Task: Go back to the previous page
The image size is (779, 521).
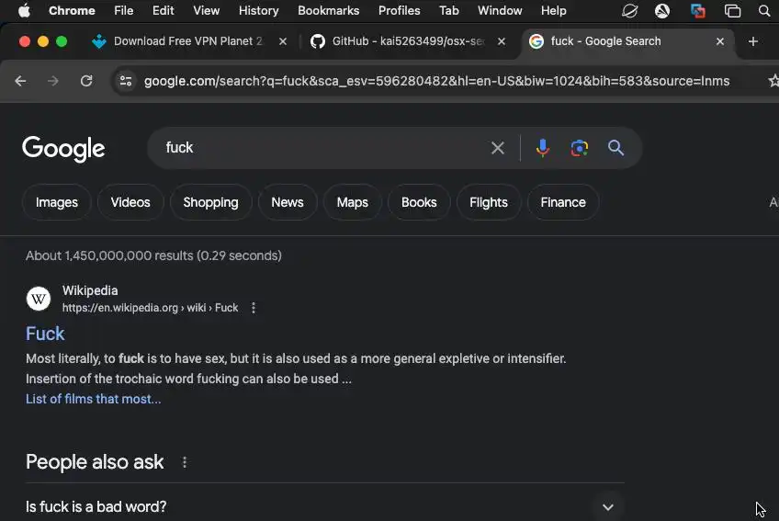Action: pyautogui.click(x=20, y=81)
